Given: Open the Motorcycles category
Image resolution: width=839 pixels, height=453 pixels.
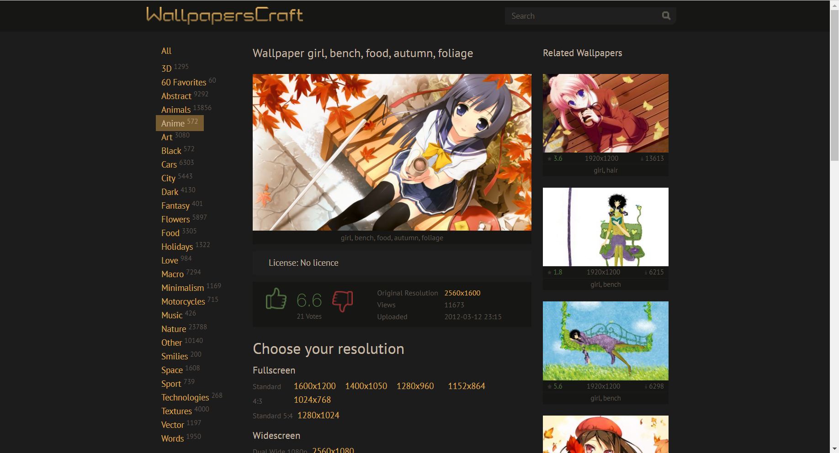Looking at the screenshot, I should pyautogui.click(x=183, y=301).
